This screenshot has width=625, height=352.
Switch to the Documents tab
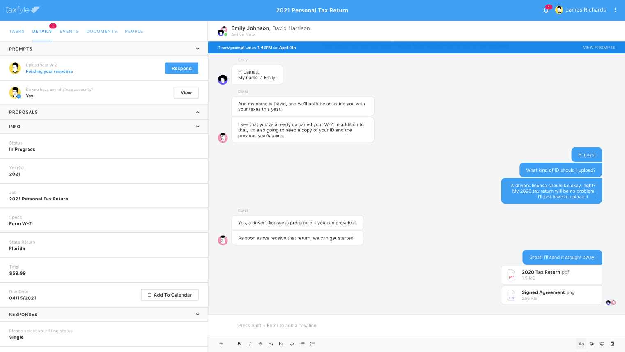click(x=101, y=31)
